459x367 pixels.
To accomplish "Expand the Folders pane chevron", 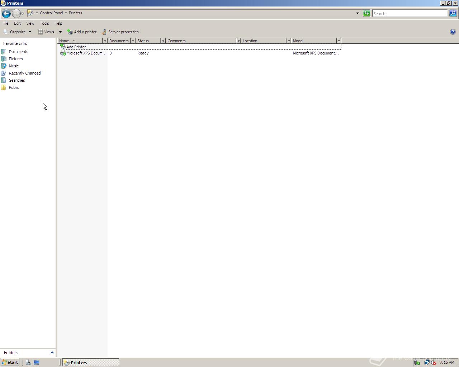I will pos(52,353).
